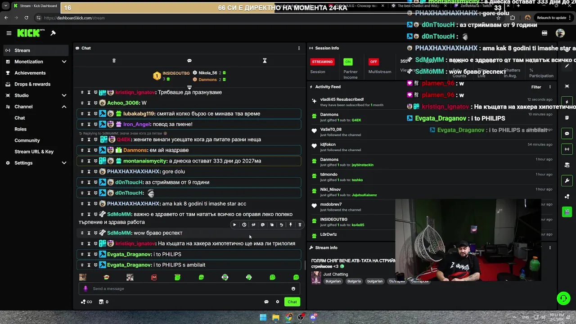Open Chat panel three-dot options menu
The height and width of the screenshot is (324, 576).
[299, 48]
